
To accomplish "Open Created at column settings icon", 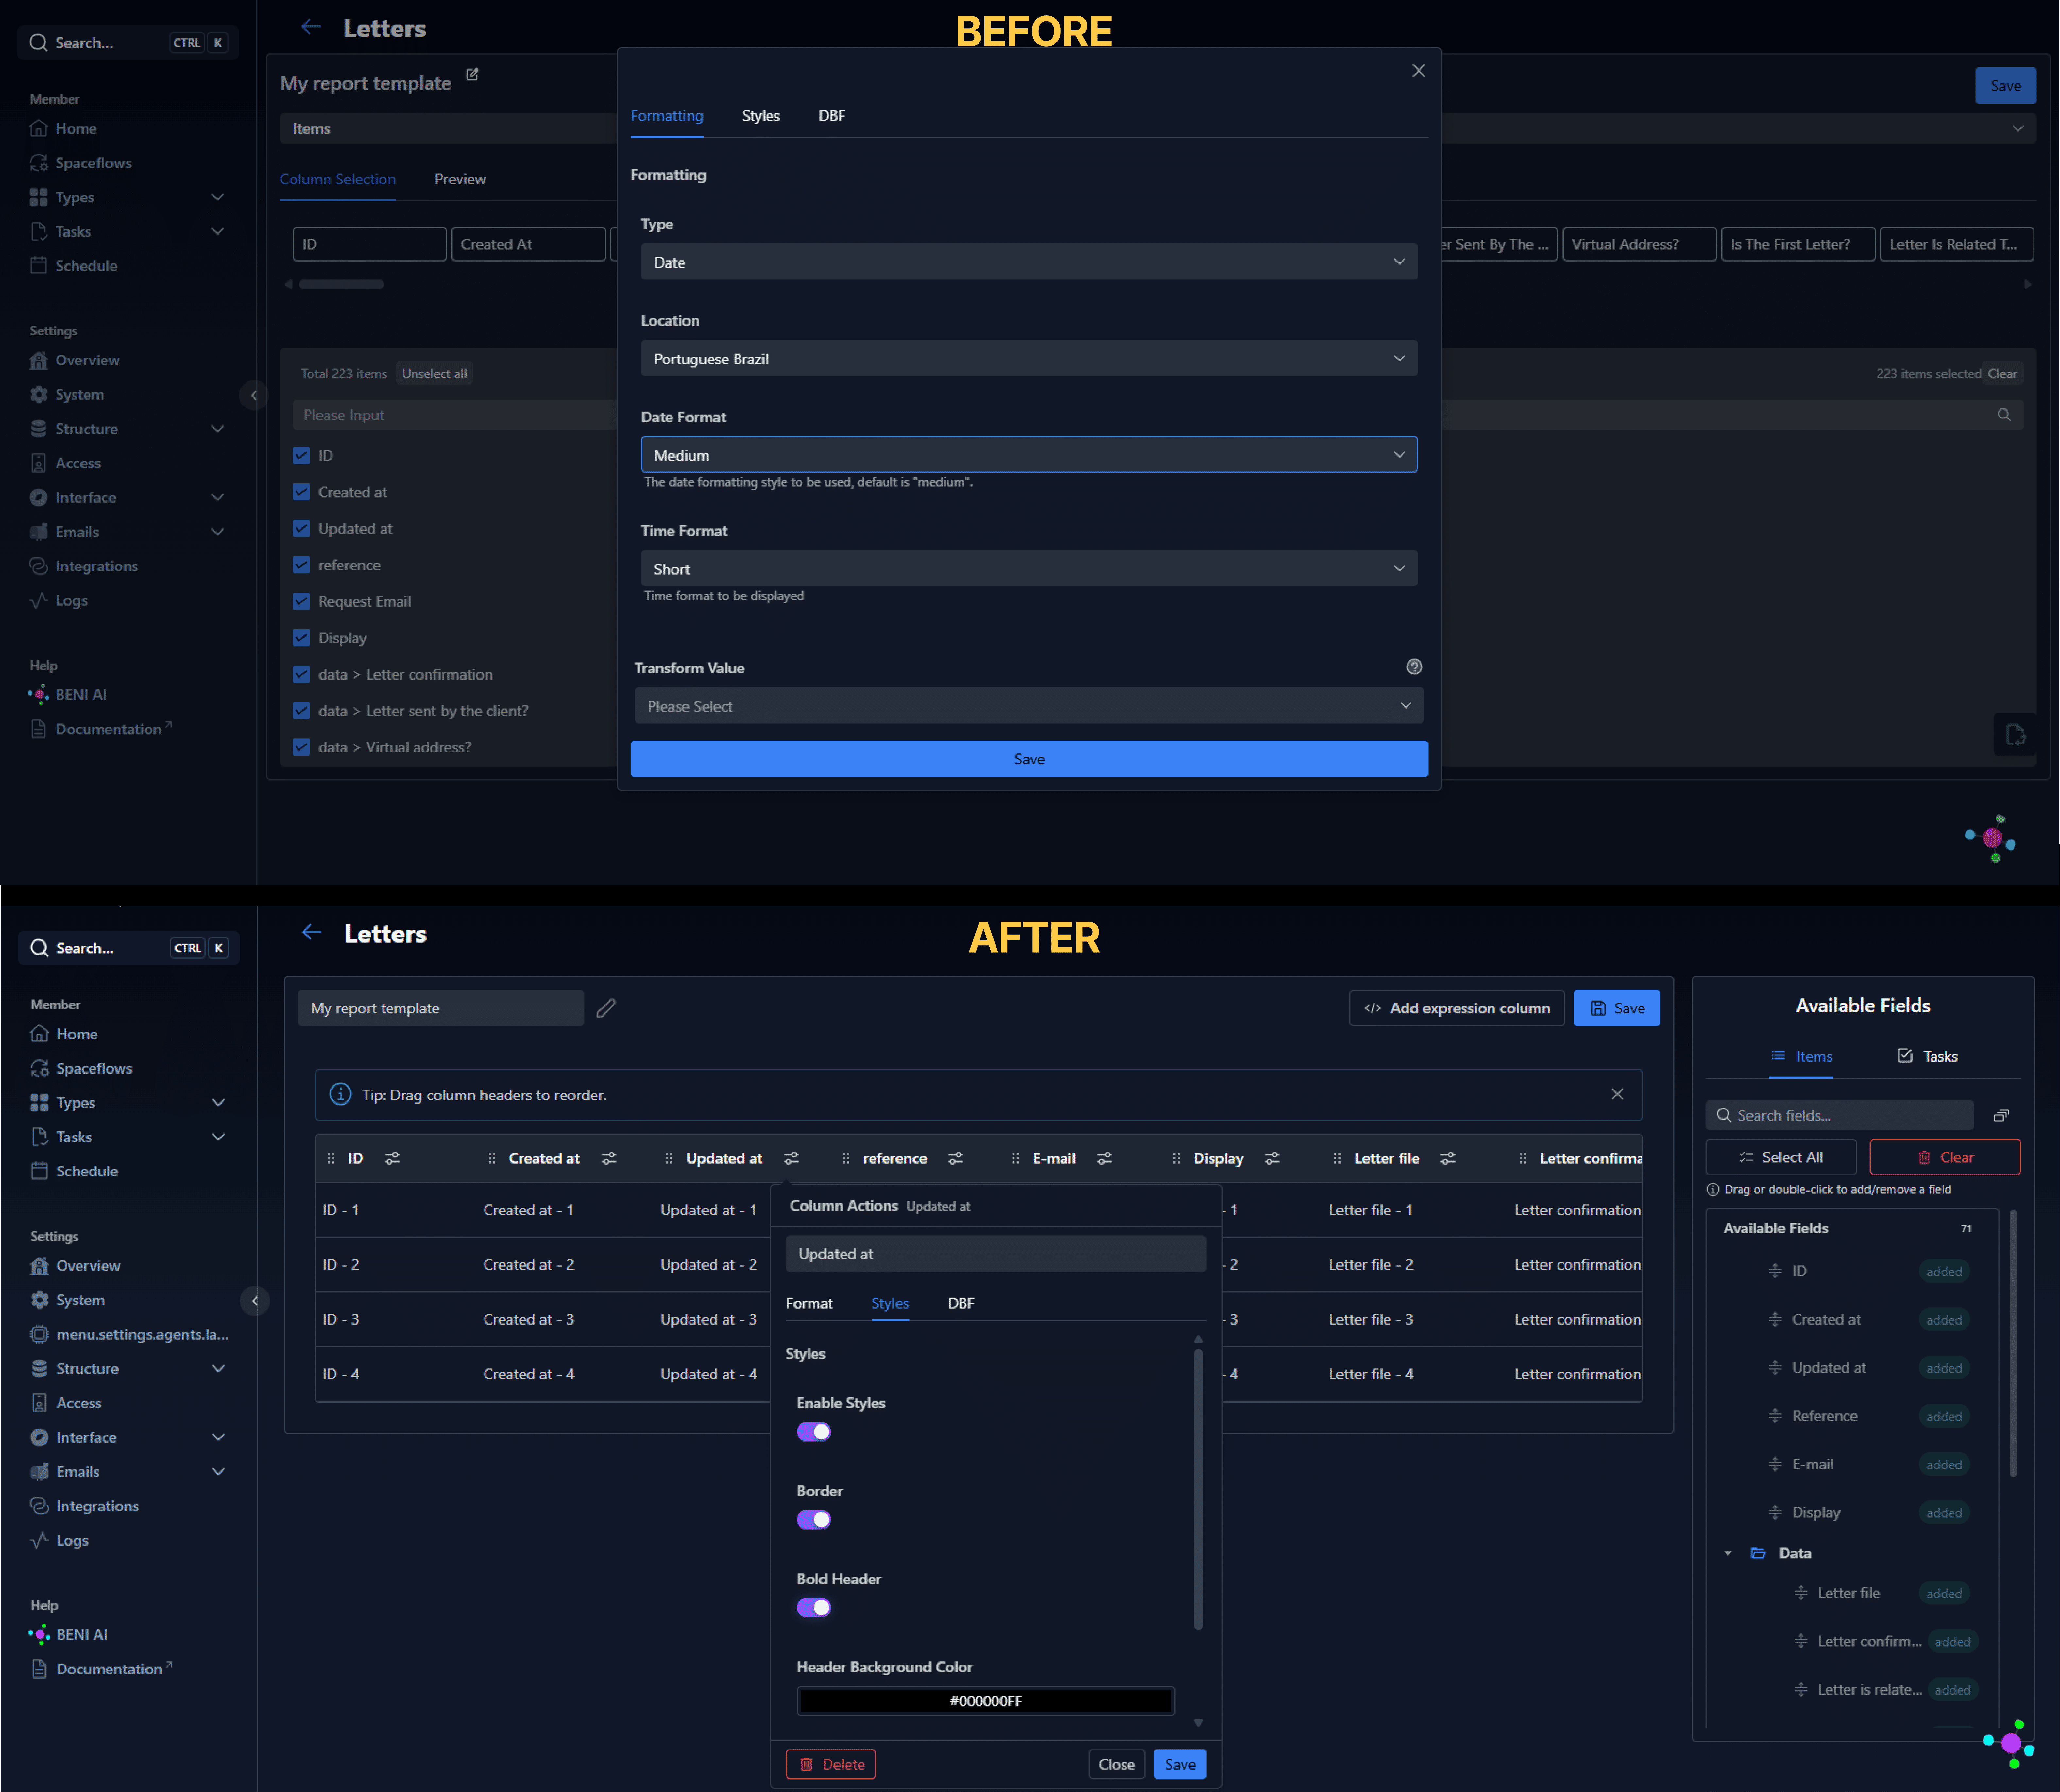I will click(x=609, y=1158).
